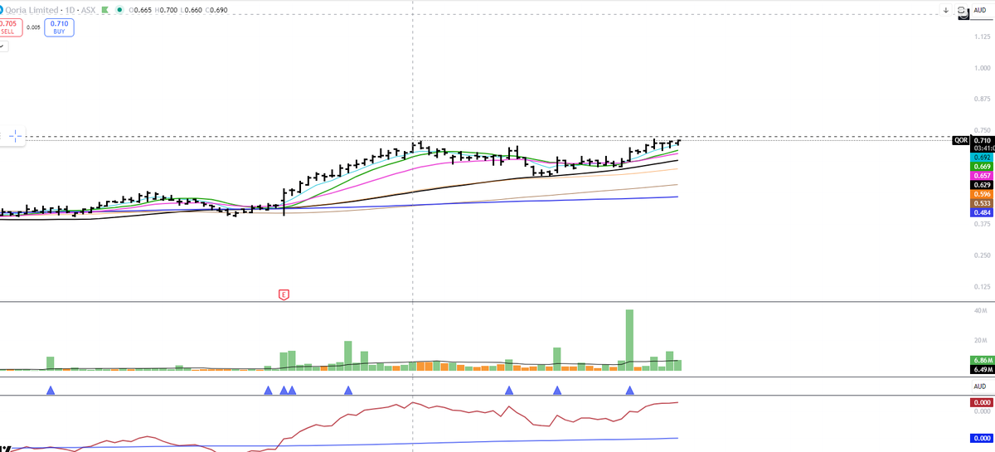Click the blue 0.484 moving average label

point(981,212)
